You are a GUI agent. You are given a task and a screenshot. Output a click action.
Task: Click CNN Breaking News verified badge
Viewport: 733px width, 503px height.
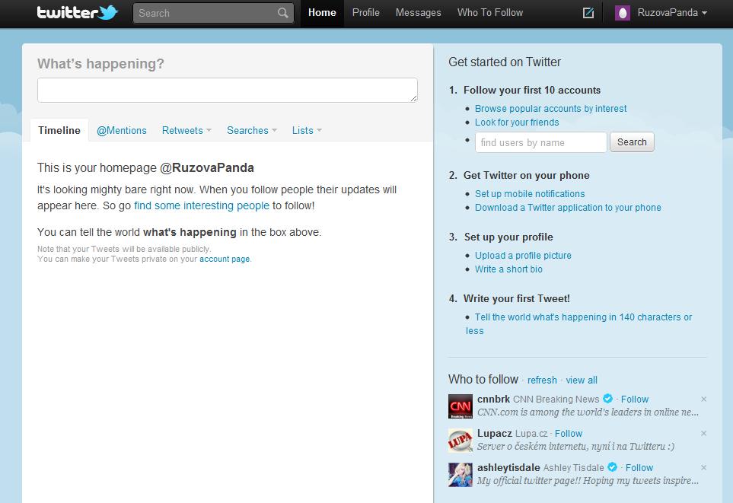(x=607, y=399)
